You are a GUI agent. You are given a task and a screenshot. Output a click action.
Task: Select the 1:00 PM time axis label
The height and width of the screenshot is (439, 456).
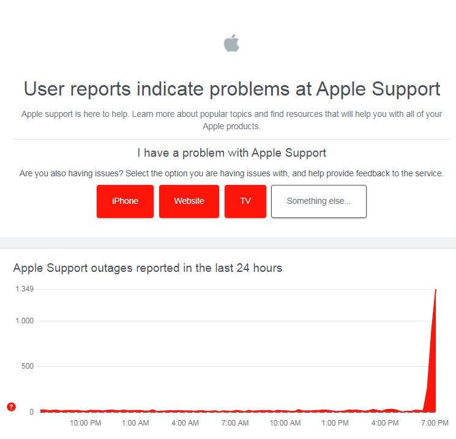(x=335, y=422)
